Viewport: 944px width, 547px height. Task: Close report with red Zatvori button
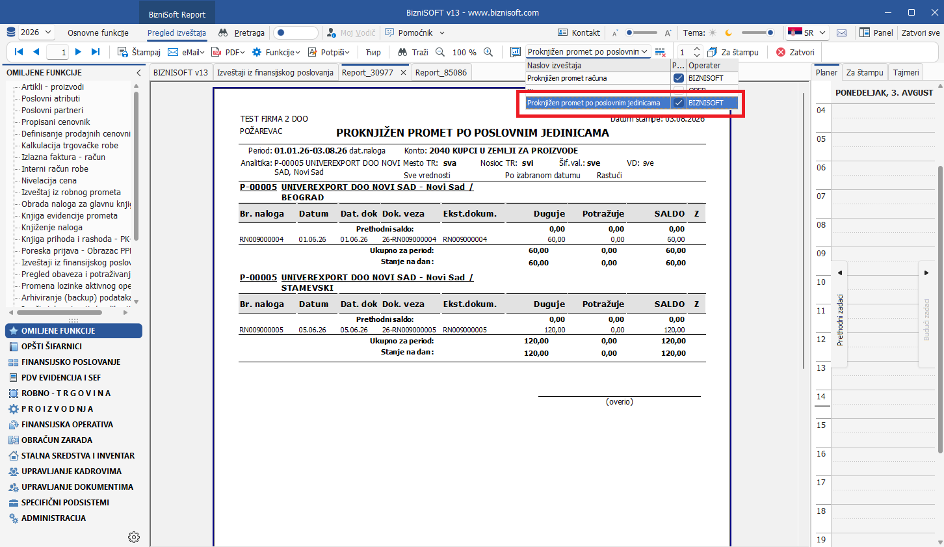(795, 52)
